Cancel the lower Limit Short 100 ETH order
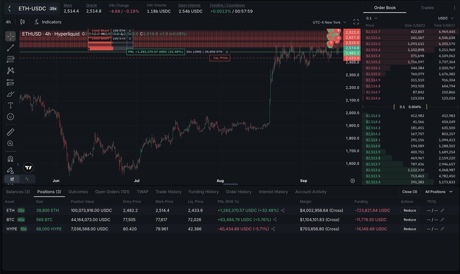This screenshot has height=274, width=460. [x=130, y=39]
